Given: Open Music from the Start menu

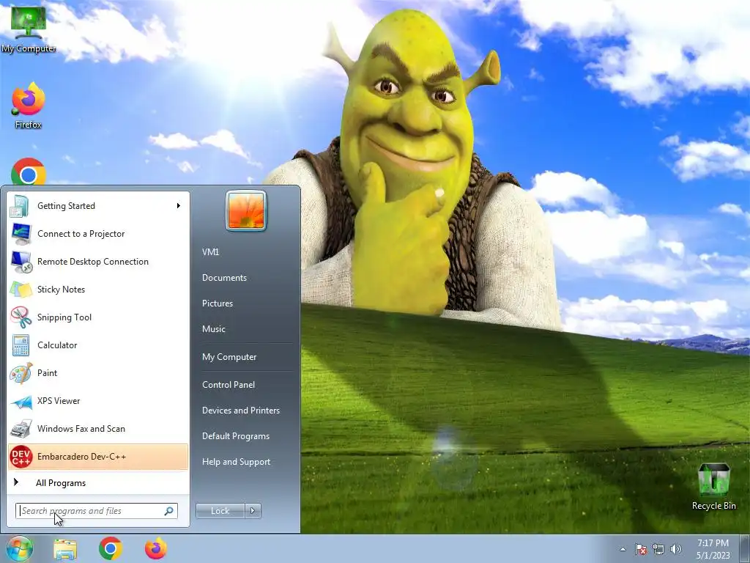Looking at the screenshot, I should pos(214,329).
